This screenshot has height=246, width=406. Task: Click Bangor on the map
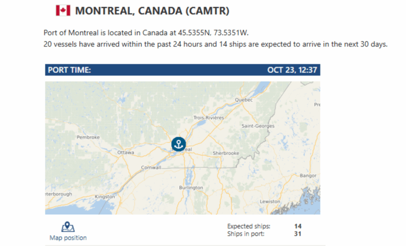point(308,175)
